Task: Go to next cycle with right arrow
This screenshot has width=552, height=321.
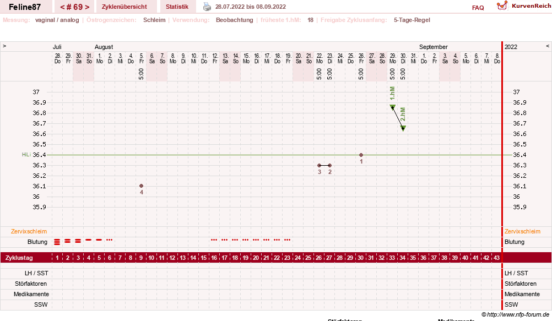Action: (x=87, y=7)
